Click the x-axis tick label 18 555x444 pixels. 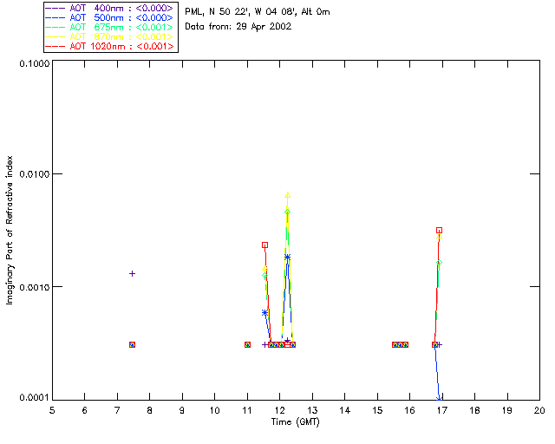click(x=475, y=410)
